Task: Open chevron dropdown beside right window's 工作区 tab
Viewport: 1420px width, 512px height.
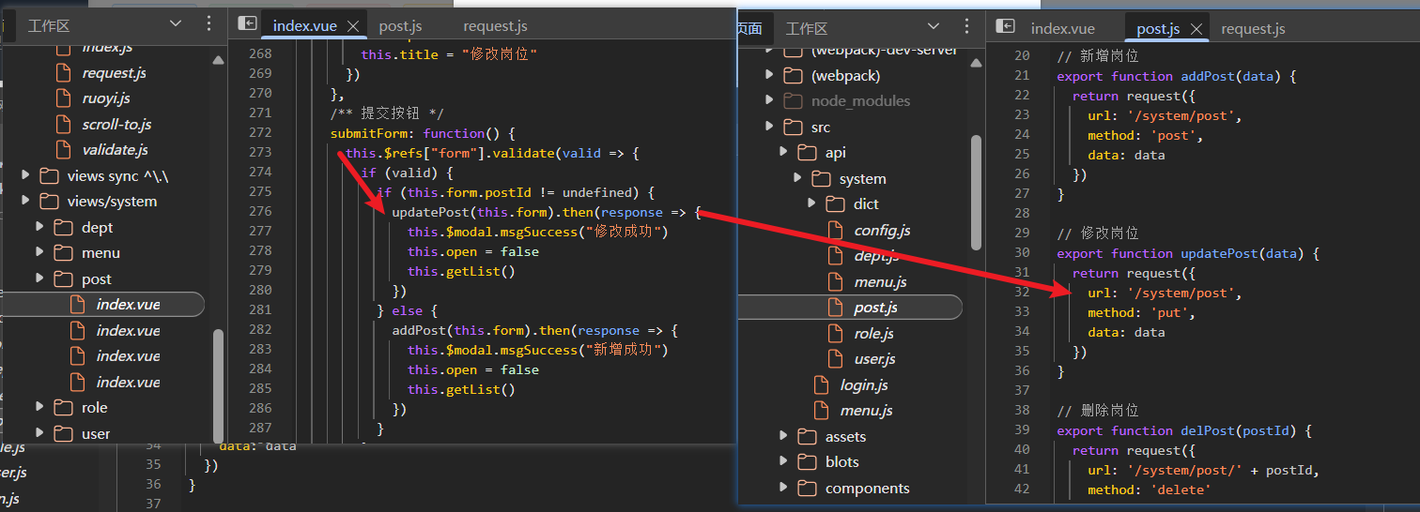Action: coord(933,27)
